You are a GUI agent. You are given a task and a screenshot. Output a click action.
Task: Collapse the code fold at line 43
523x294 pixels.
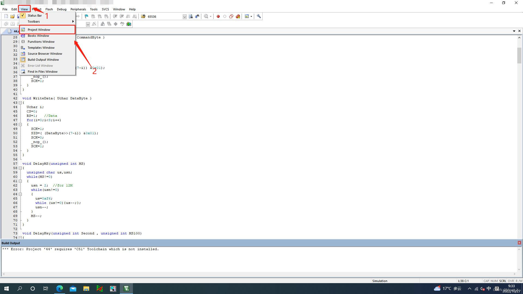[20, 103]
